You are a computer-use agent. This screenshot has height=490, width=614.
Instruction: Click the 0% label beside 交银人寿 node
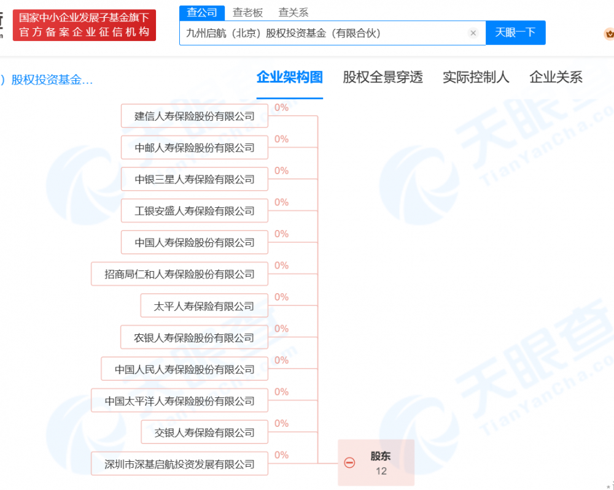[x=282, y=424]
